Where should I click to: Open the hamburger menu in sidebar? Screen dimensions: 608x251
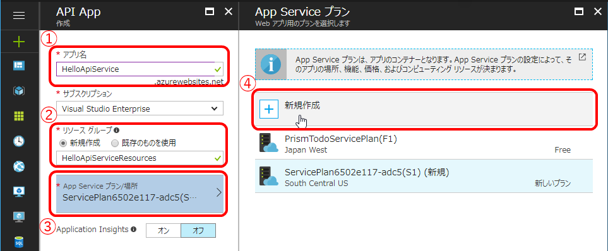point(19,16)
